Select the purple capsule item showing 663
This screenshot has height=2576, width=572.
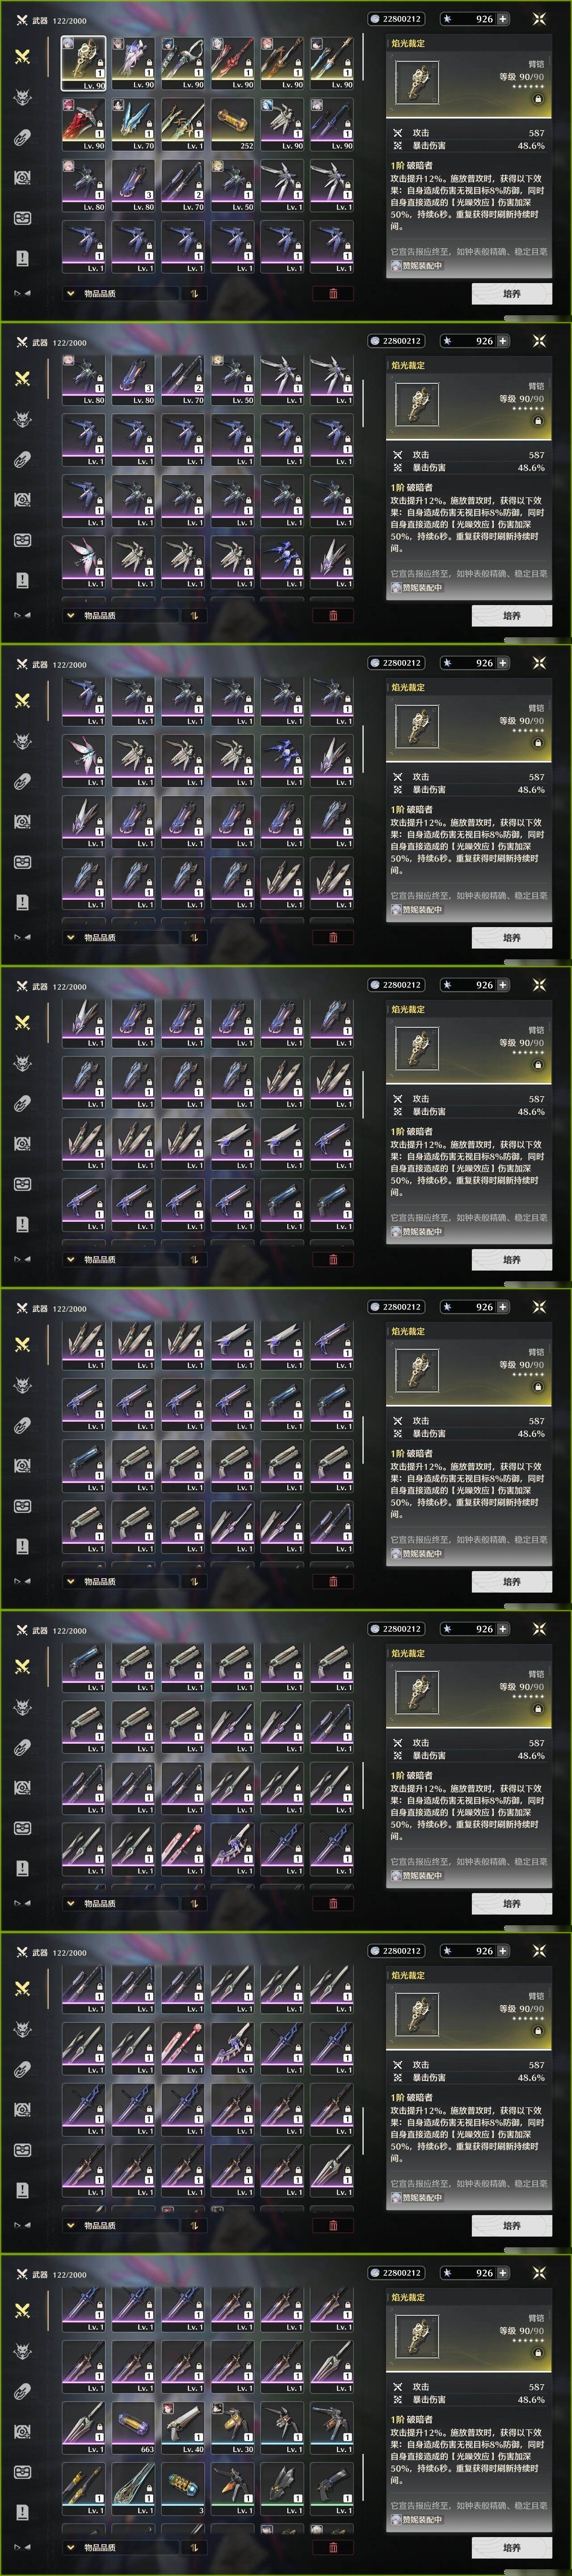tap(133, 2428)
